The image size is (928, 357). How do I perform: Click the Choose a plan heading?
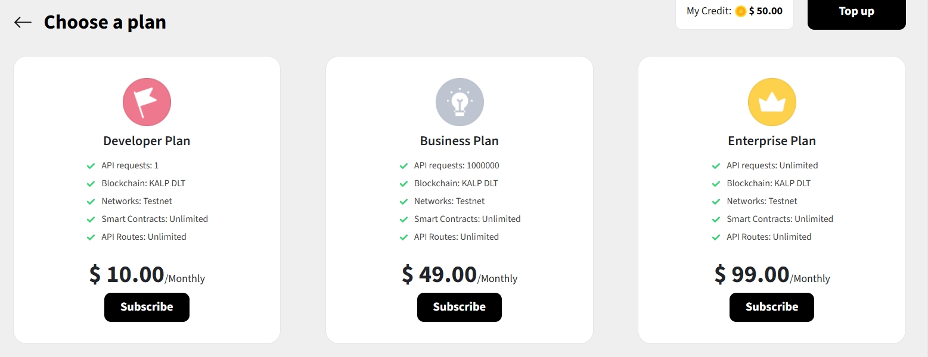(x=105, y=22)
